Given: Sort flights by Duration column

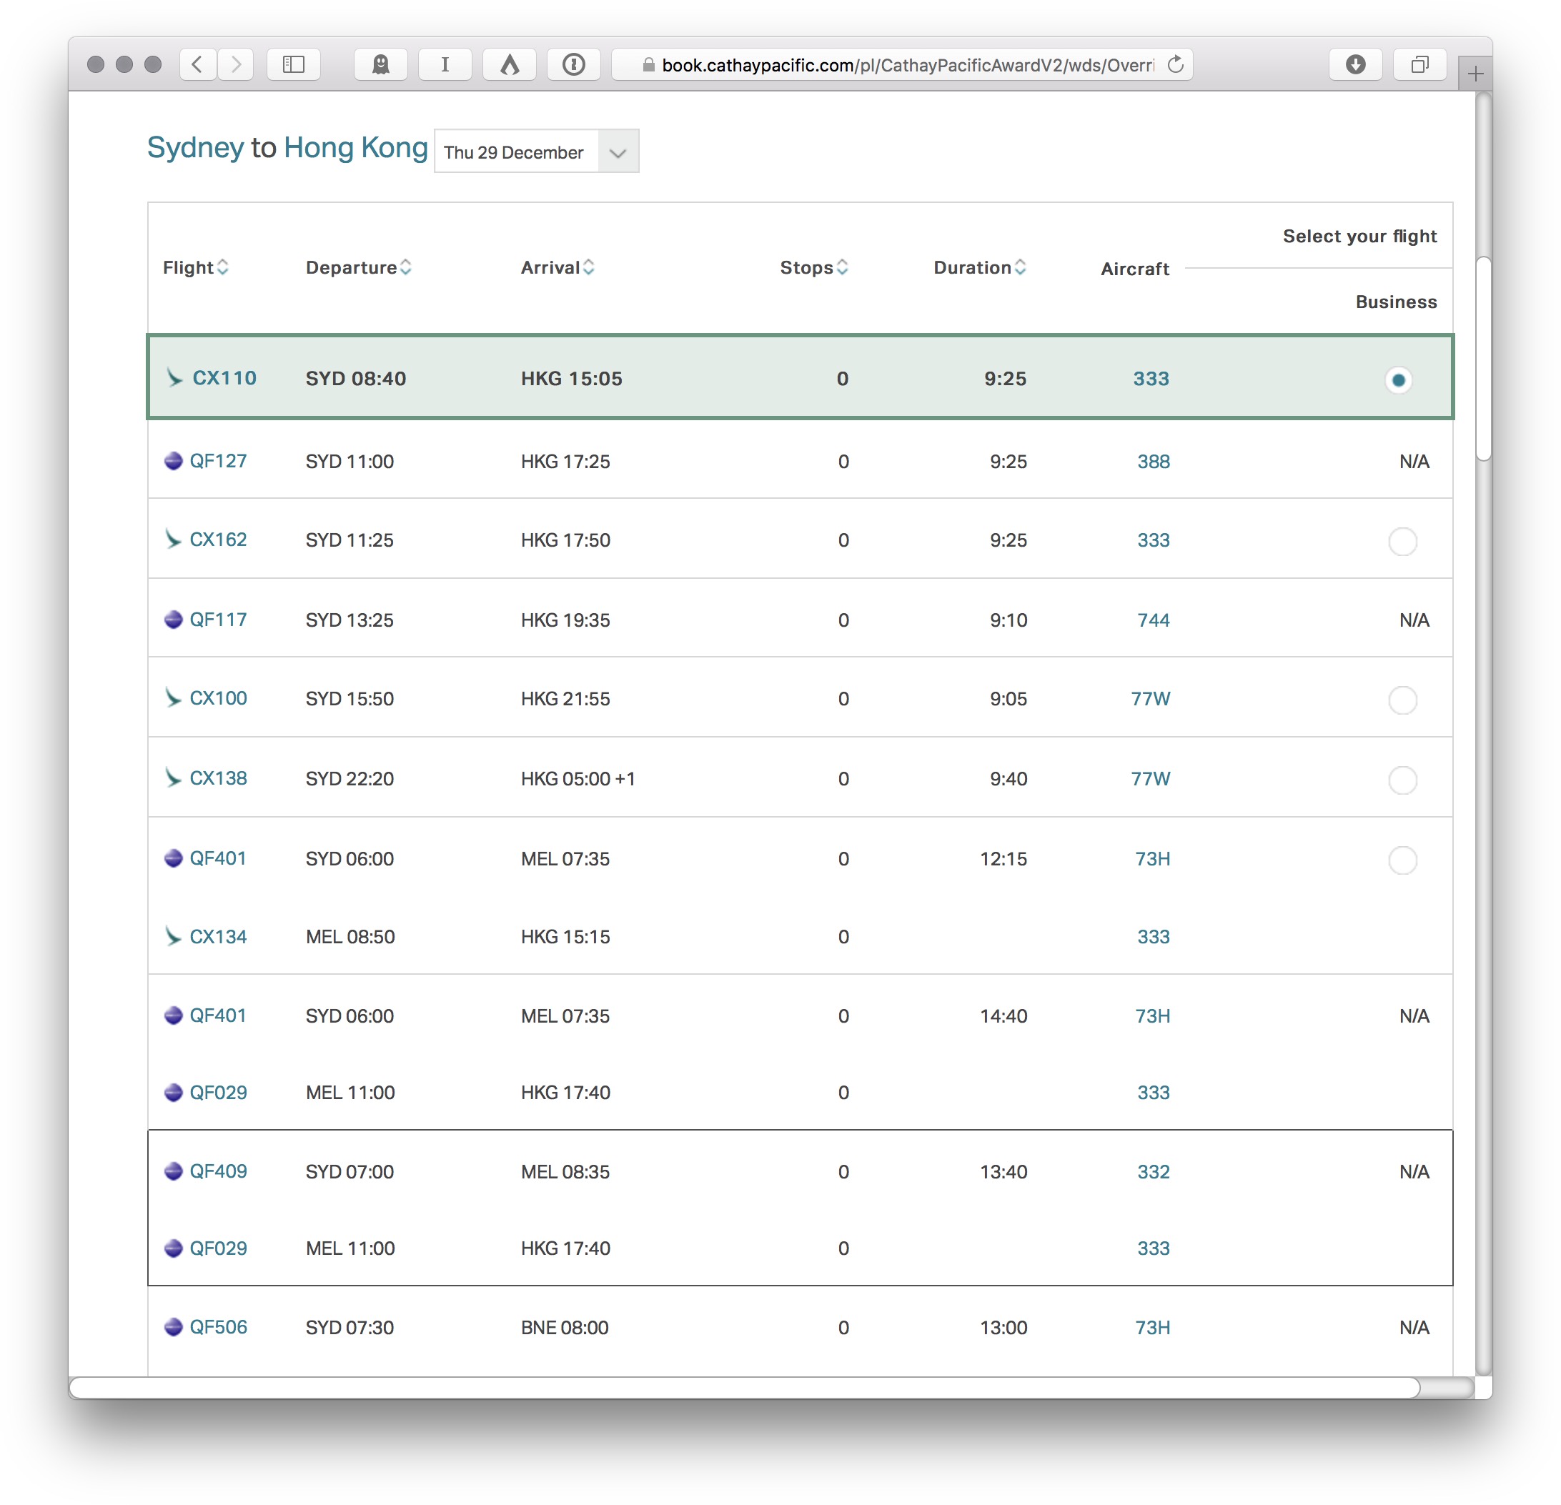Looking at the screenshot, I should (x=980, y=267).
